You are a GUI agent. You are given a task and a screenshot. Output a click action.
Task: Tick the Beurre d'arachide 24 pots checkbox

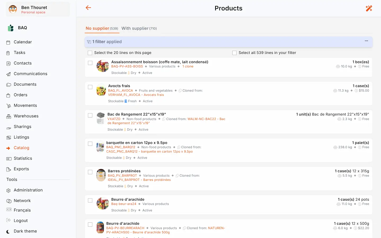coord(90,200)
